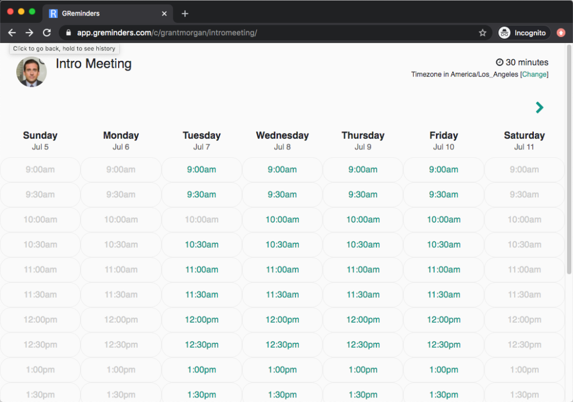Image resolution: width=573 pixels, height=402 pixels.
Task: Choose Thursday Jul 9 11:30am slot
Action: (x=363, y=295)
